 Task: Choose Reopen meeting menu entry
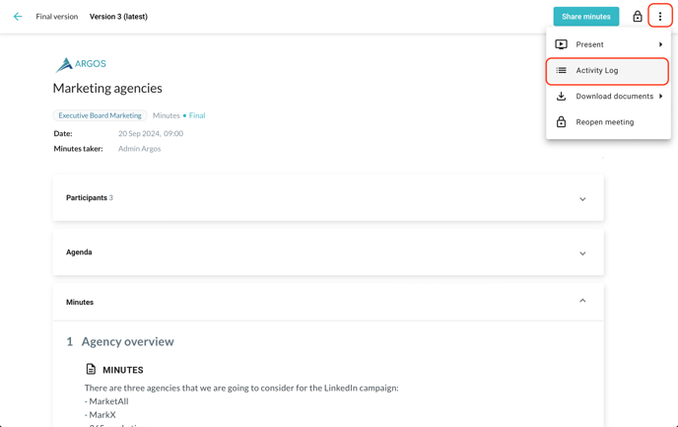click(605, 122)
